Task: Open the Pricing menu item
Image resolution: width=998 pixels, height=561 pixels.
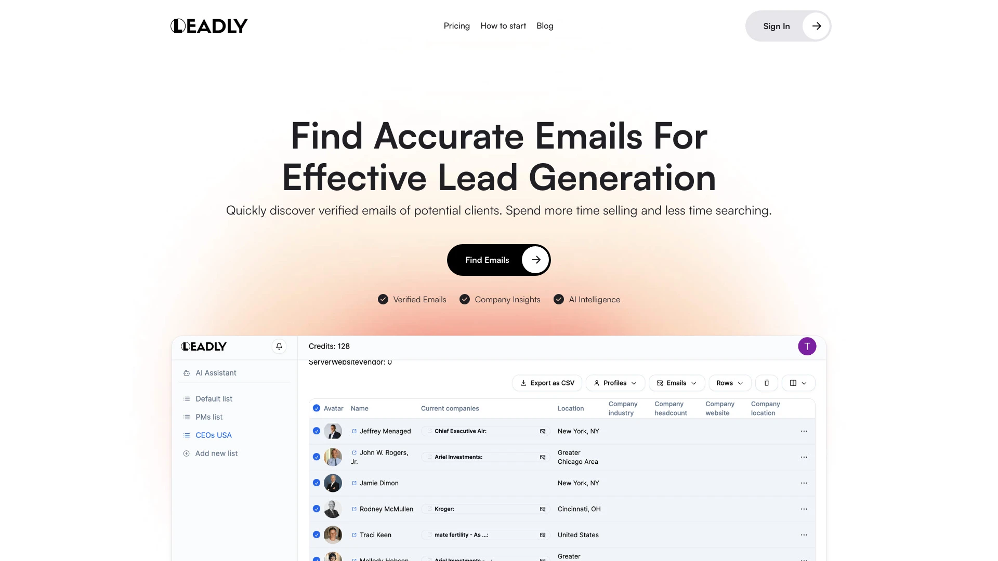Action: [x=456, y=26]
